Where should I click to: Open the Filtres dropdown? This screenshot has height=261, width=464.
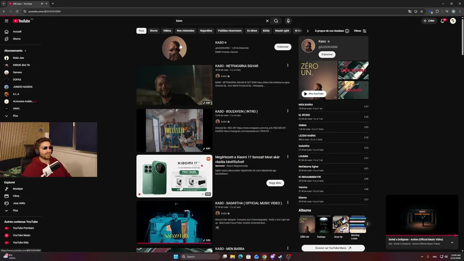(x=360, y=31)
